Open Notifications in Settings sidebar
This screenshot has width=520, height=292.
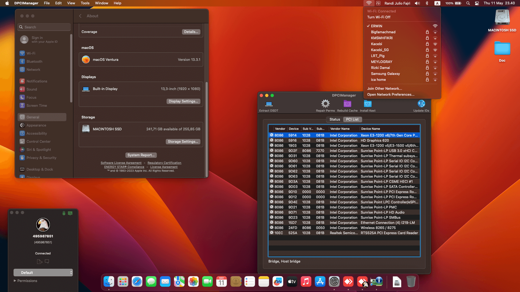(42, 81)
